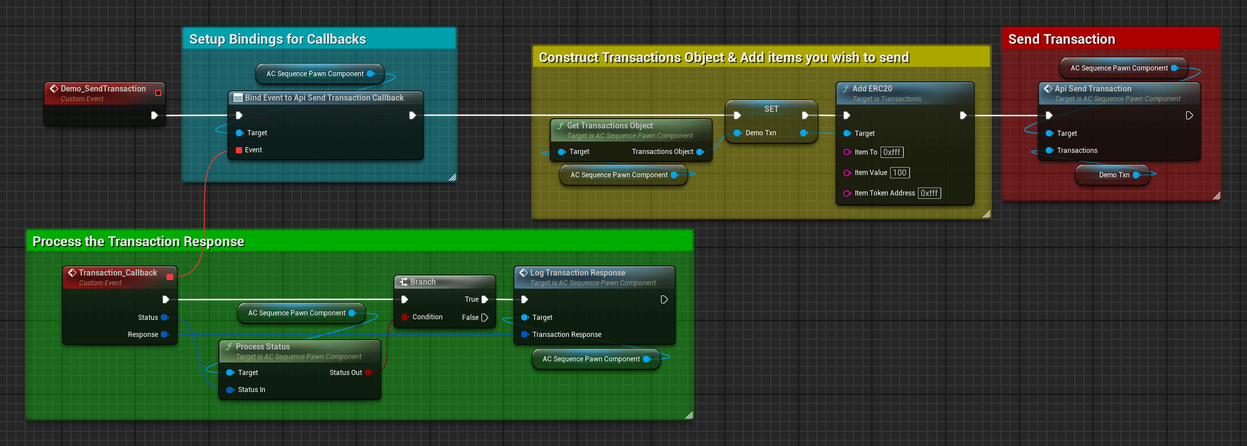Select the Setup Bindings for Callbacks comment header

click(x=319, y=39)
